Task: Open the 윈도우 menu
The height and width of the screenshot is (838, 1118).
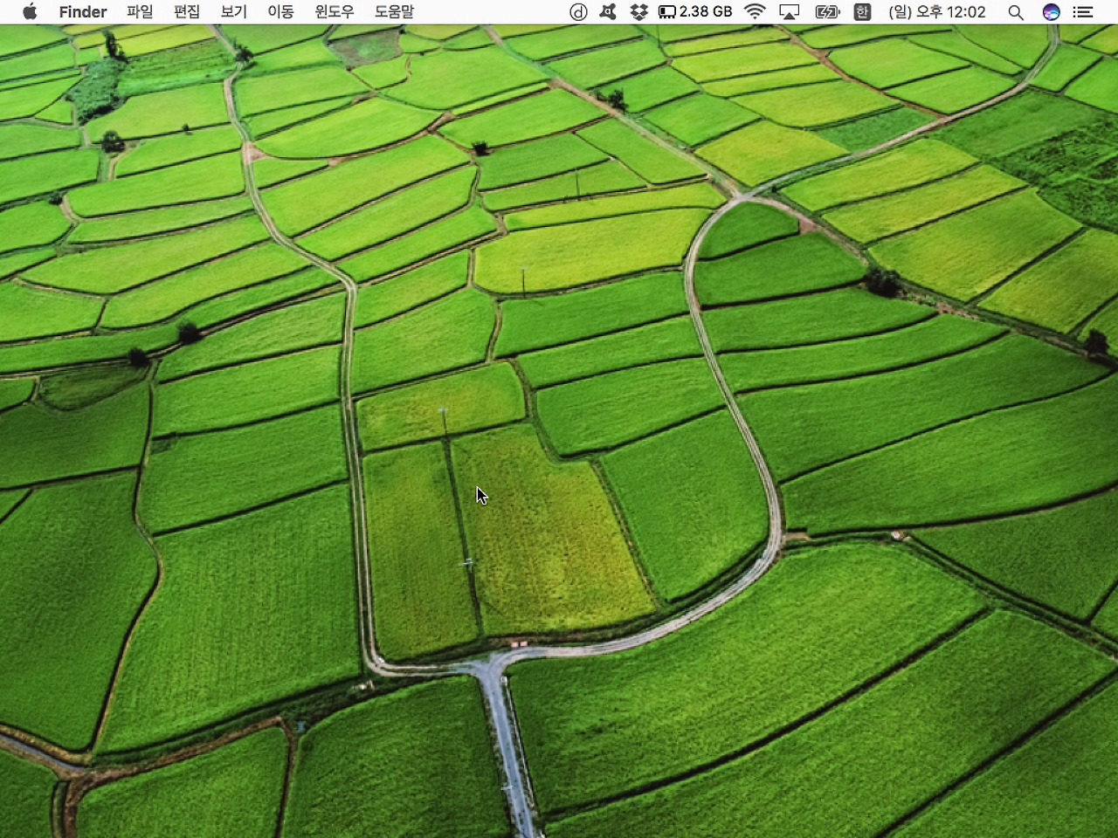Action: coord(335,11)
